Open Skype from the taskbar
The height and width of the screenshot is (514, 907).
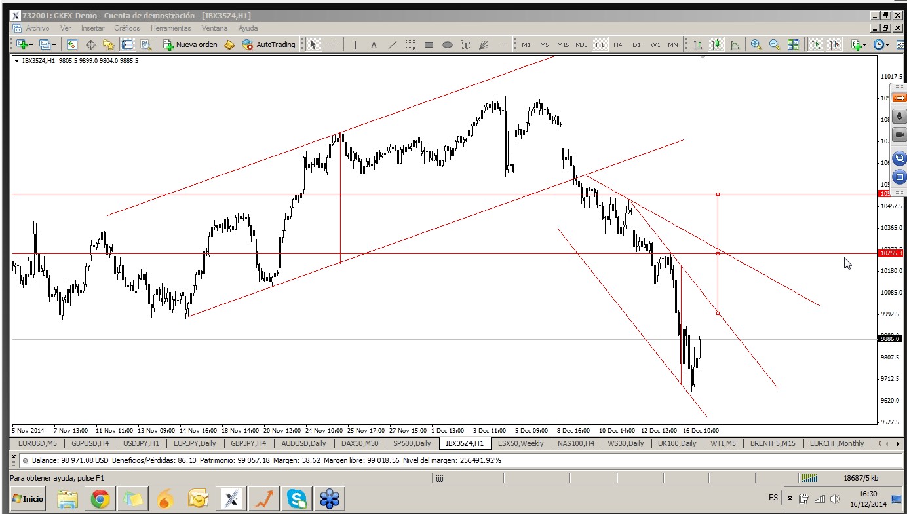click(297, 500)
